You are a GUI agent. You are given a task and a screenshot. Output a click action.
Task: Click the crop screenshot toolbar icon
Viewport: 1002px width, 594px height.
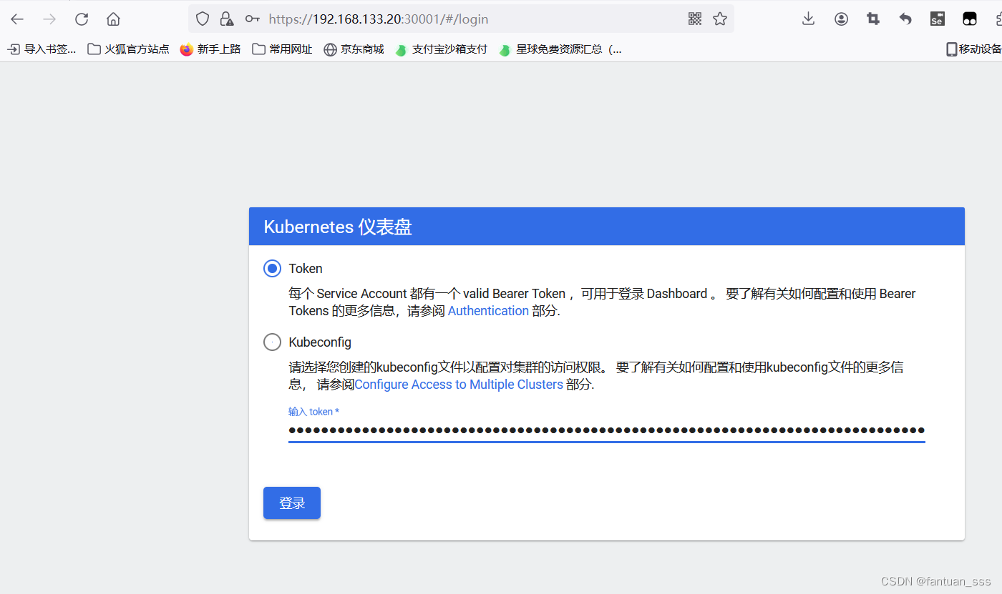[873, 19]
